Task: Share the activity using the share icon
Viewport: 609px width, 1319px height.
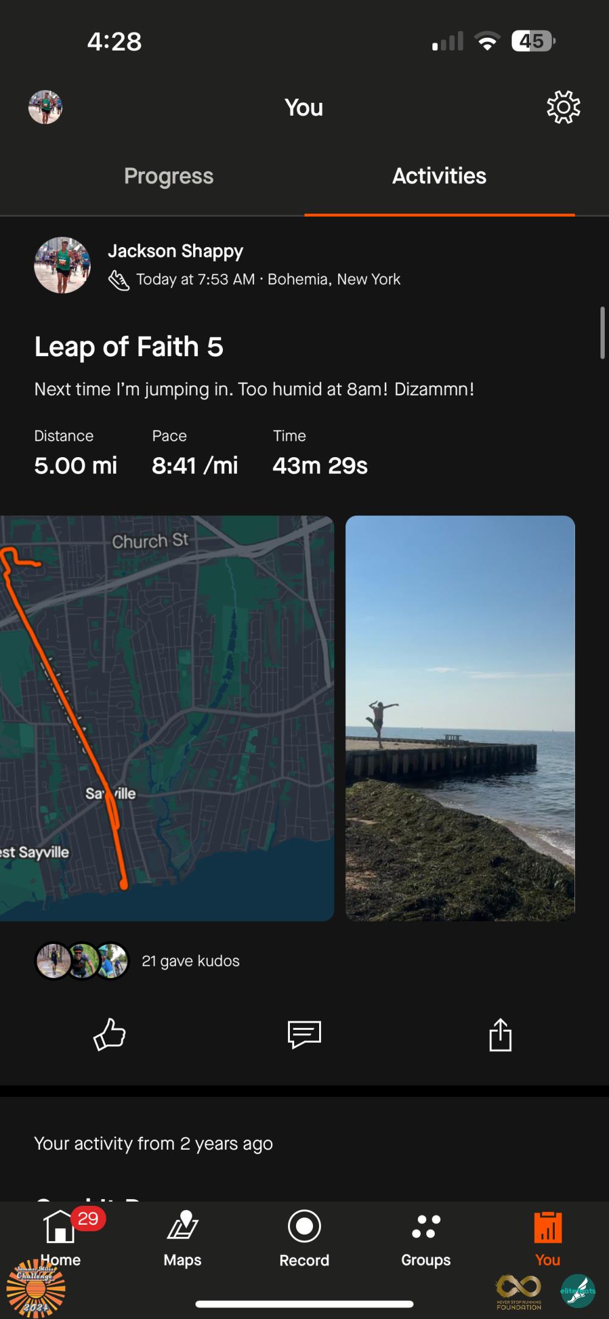Action: [x=500, y=1034]
